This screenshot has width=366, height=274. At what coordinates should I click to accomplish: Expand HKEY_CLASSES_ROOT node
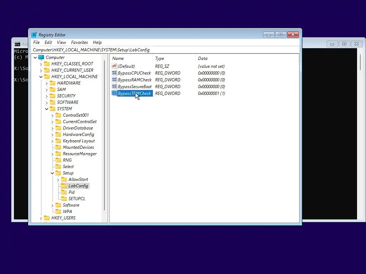pos(41,64)
